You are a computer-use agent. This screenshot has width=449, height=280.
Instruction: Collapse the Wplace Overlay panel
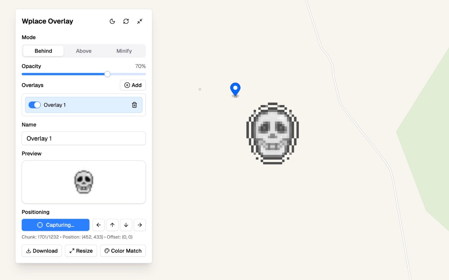point(140,21)
